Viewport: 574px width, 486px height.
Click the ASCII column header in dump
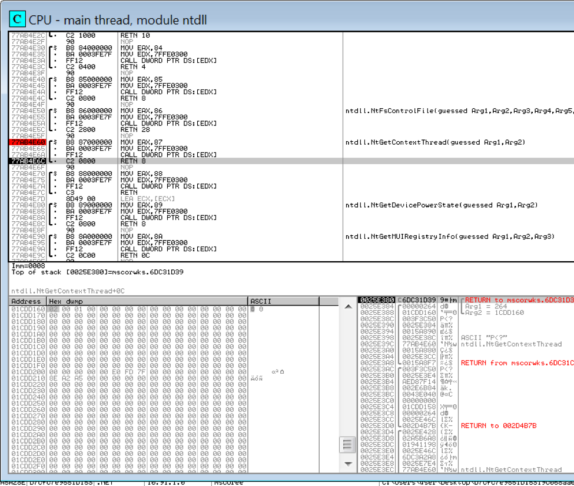click(x=259, y=301)
